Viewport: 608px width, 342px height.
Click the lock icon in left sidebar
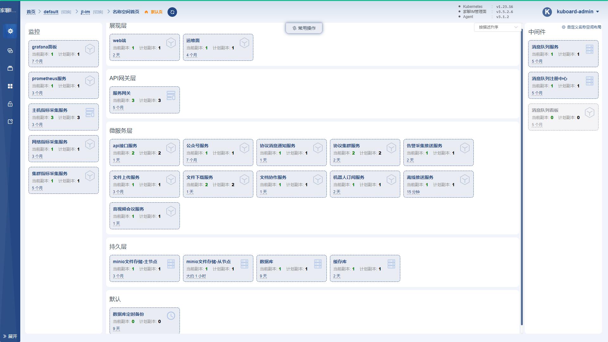pyautogui.click(x=10, y=104)
